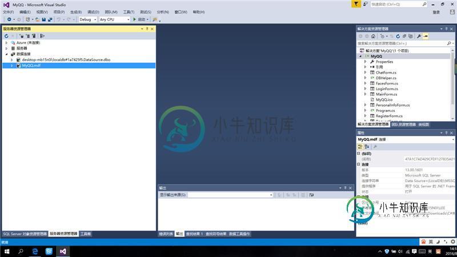
Task: Expand the MyQQ.mdf connection node
Action: tap(12, 66)
